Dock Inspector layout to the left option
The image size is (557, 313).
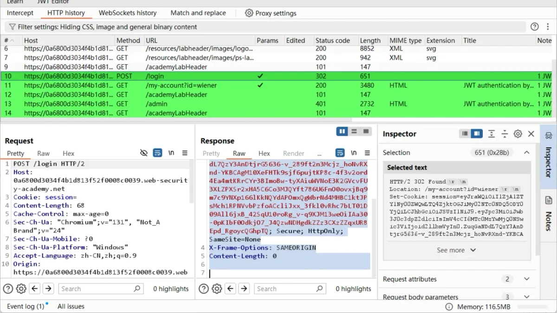pos(465,134)
